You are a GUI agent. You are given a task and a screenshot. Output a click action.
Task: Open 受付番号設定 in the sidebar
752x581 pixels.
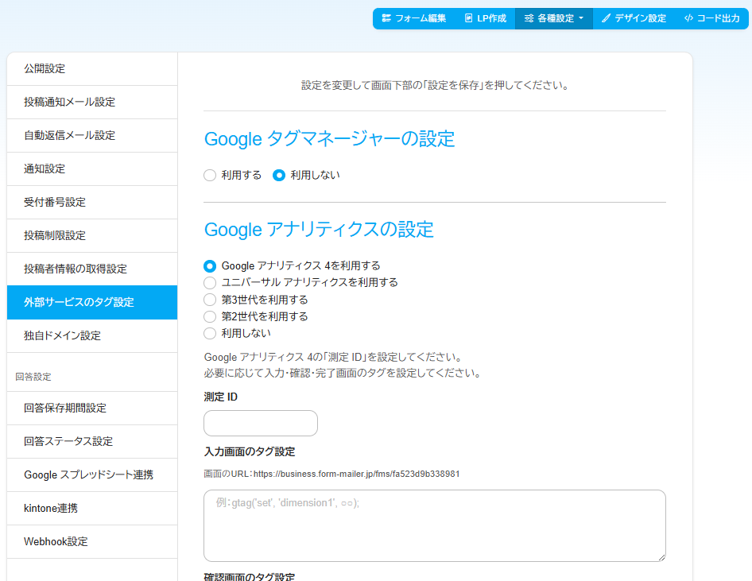(x=92, y=203)
